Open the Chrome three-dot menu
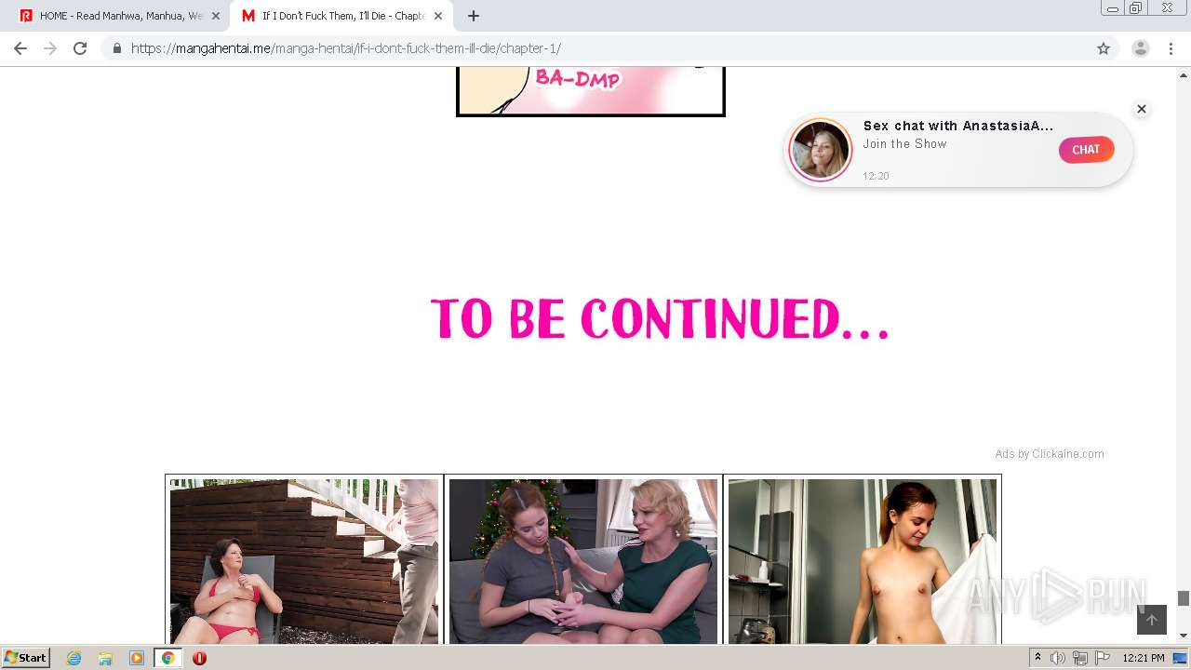 1171,48
